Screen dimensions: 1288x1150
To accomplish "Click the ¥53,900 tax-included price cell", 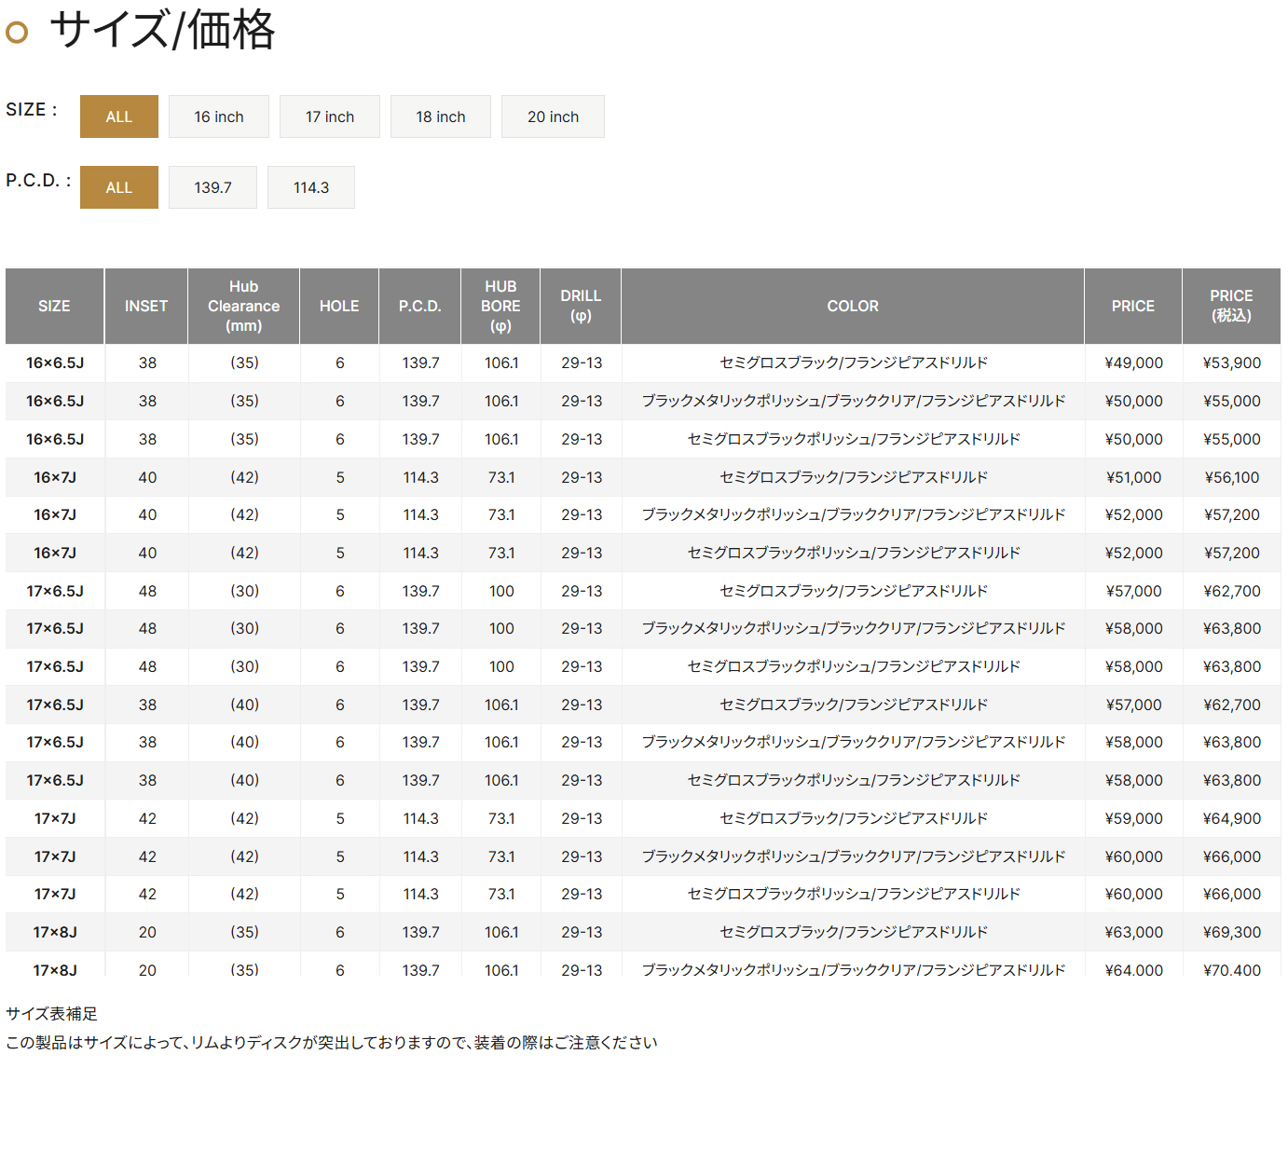I will point(1231,363).
